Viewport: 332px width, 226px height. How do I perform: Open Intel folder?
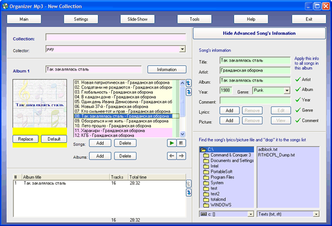click(x=211, y=166)
